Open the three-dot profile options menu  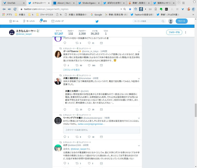186,32
